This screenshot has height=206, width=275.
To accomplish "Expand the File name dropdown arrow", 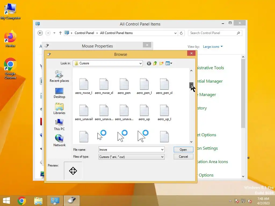I will pyautogui.click(x=162, y=150).
